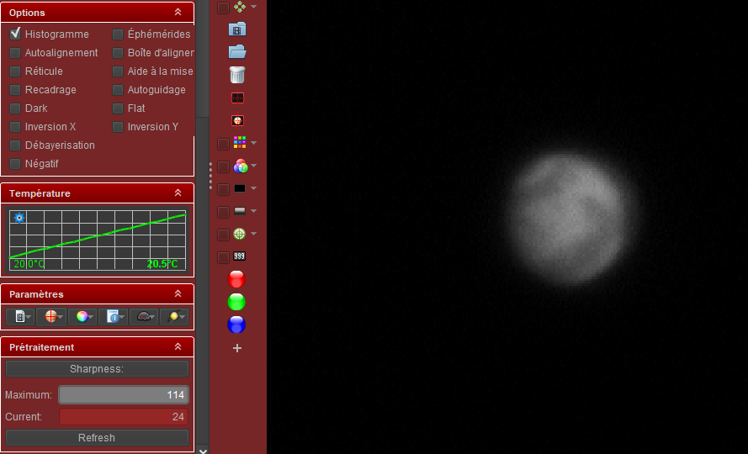The image size is (748, 454).
Task: Open the dropdown arrow next to move-arrows icon
Action: 254,7
